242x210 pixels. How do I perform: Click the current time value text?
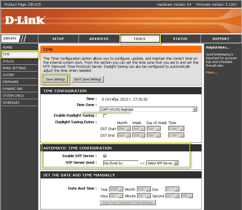point(125,99)
